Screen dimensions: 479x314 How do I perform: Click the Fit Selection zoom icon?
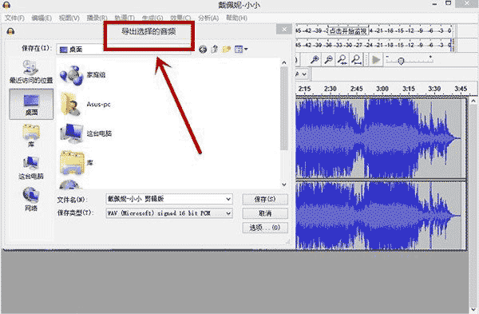pos(342,60)
